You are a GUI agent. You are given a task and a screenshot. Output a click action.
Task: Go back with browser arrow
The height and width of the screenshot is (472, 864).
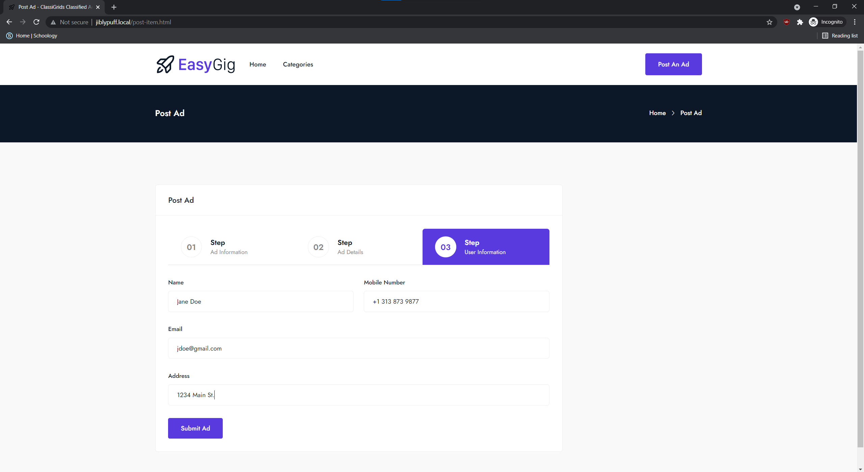coord(9,22)
